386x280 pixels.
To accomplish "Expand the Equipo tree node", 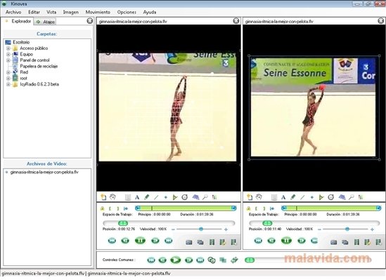I will pyautogui.click(x=8, y=54).
